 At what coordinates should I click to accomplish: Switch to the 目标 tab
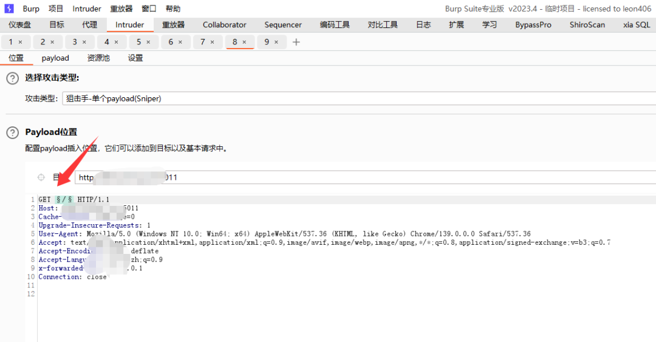57,25
